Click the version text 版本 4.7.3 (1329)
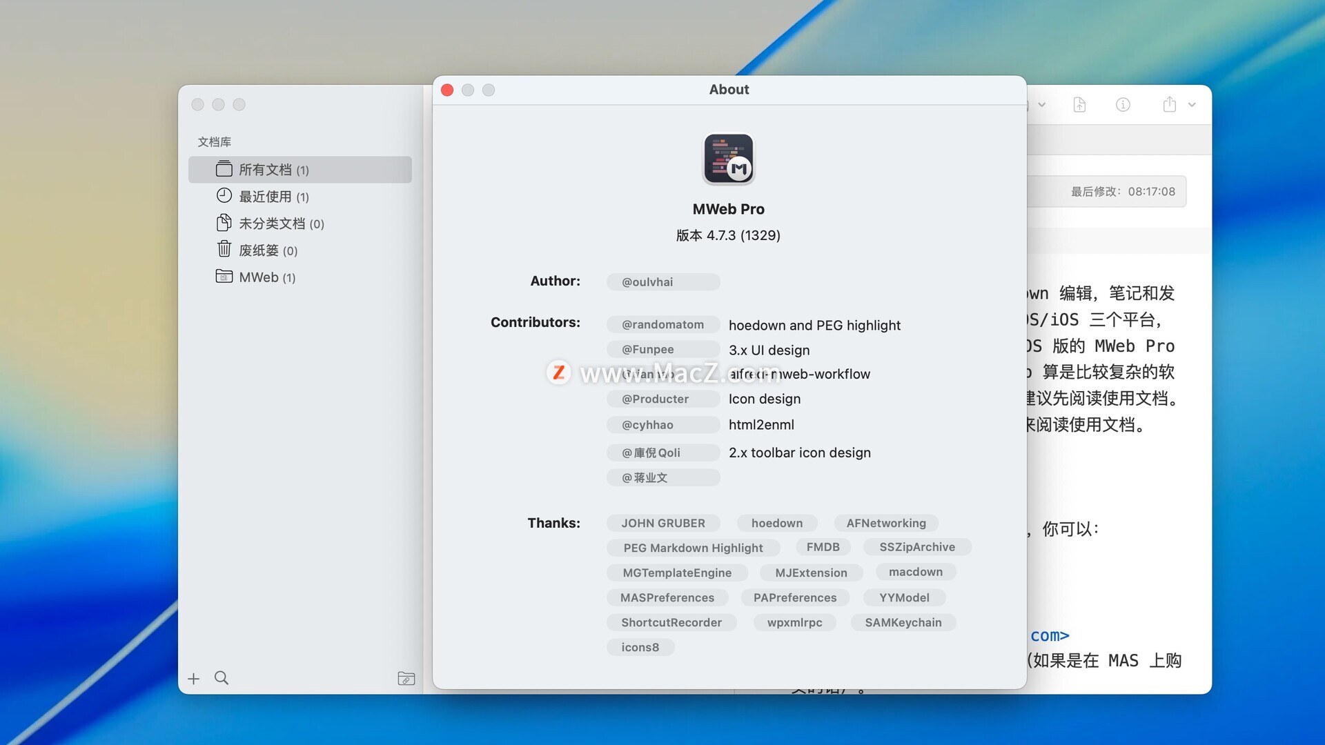The image size is (1325, 745). pos(728,235)
